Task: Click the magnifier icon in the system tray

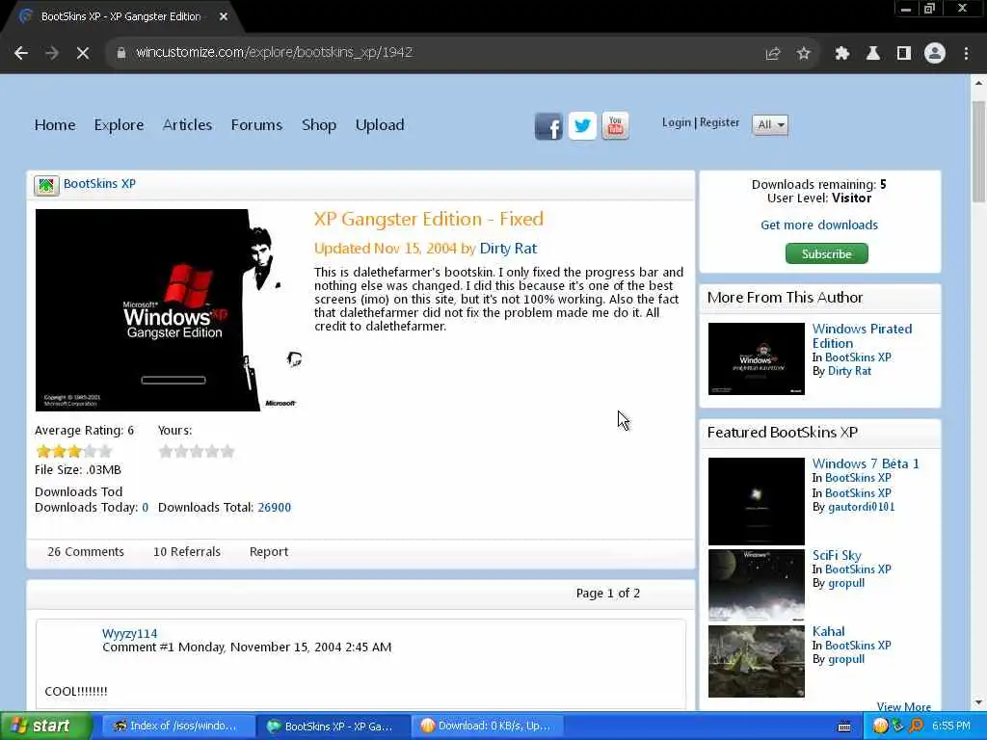Action: point(917,727)
